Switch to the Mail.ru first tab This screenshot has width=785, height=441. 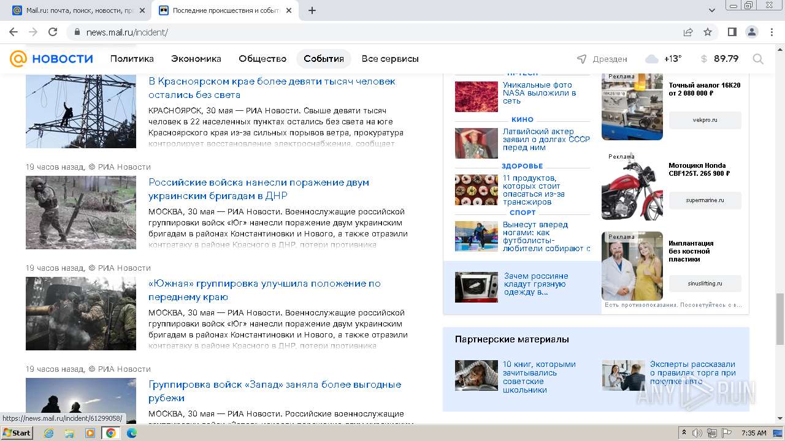coord(77,10)
